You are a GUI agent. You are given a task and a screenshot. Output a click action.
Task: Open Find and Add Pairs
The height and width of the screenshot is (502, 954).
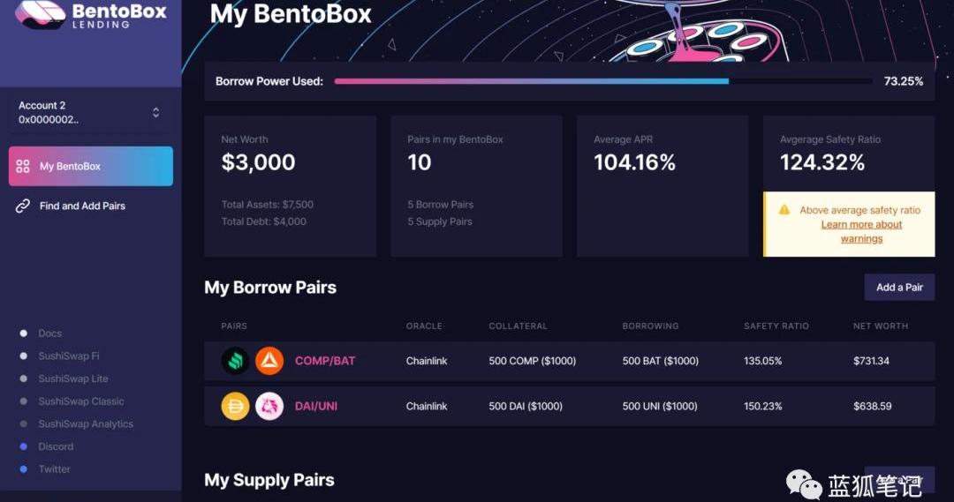(82, 206)
